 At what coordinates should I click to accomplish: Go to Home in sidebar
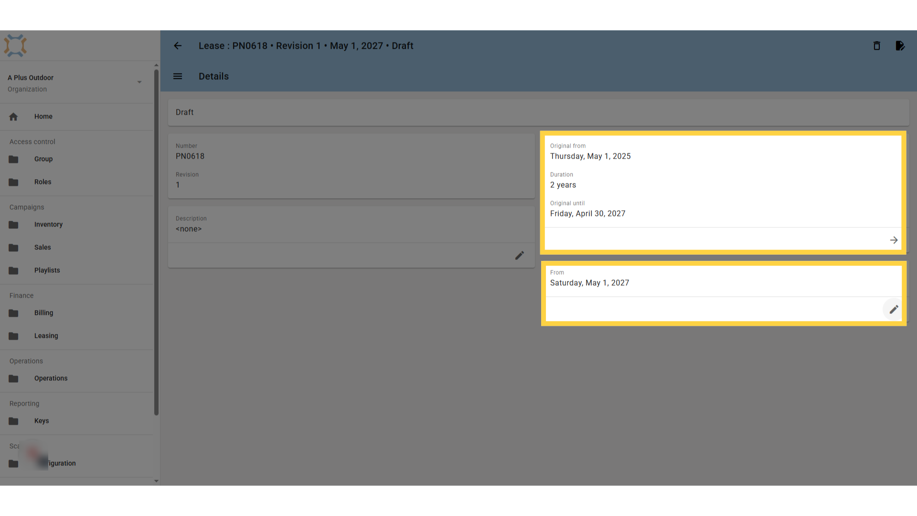76,117
